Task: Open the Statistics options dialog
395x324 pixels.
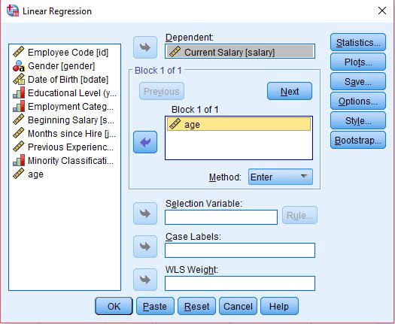Action: (x=358, y=42)
